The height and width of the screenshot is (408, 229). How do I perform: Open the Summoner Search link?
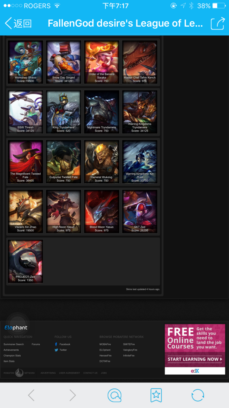pos(14,344)
